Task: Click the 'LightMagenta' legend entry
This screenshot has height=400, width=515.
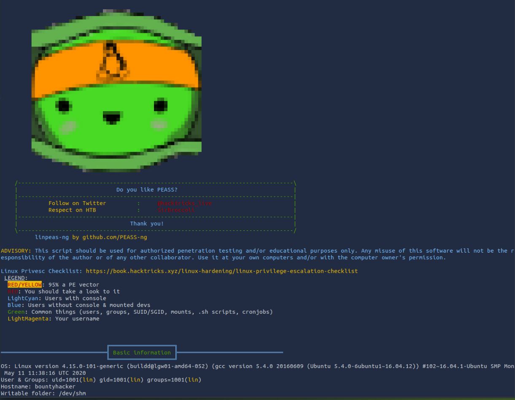Action: pyautogui.click(x=28, y=319)
